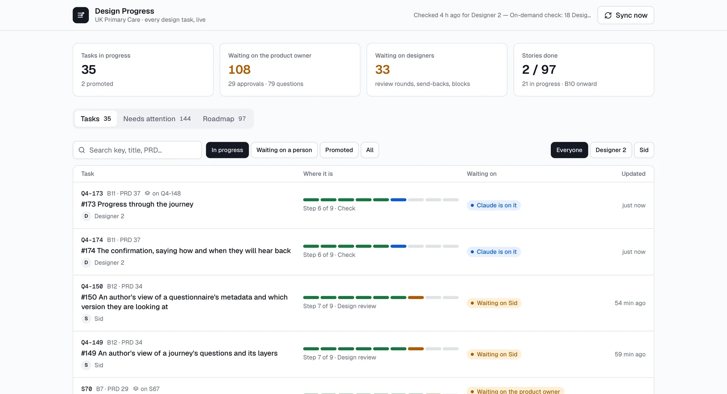Click the Waiting on Sid badge for Q4-150

[494, 303]
